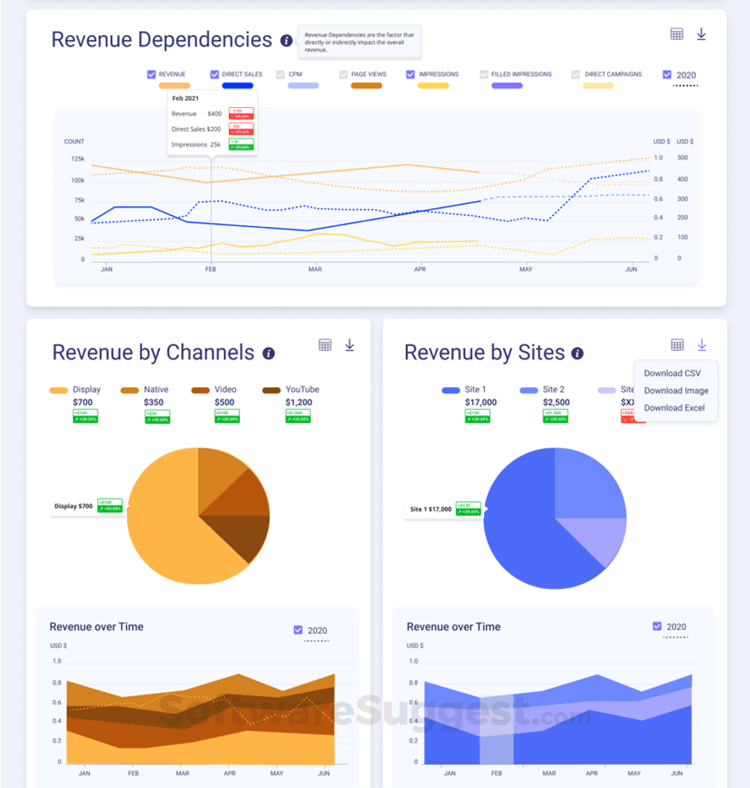
Task: Enable the CPM series checkbox
Action: [280, 75]
